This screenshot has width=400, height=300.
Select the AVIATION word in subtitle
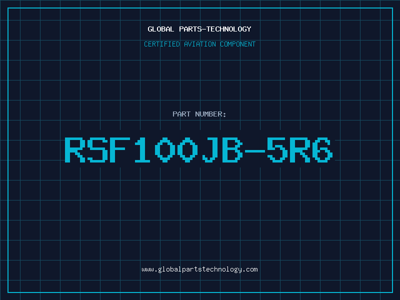pyautogui.click(x=200, y=44)
